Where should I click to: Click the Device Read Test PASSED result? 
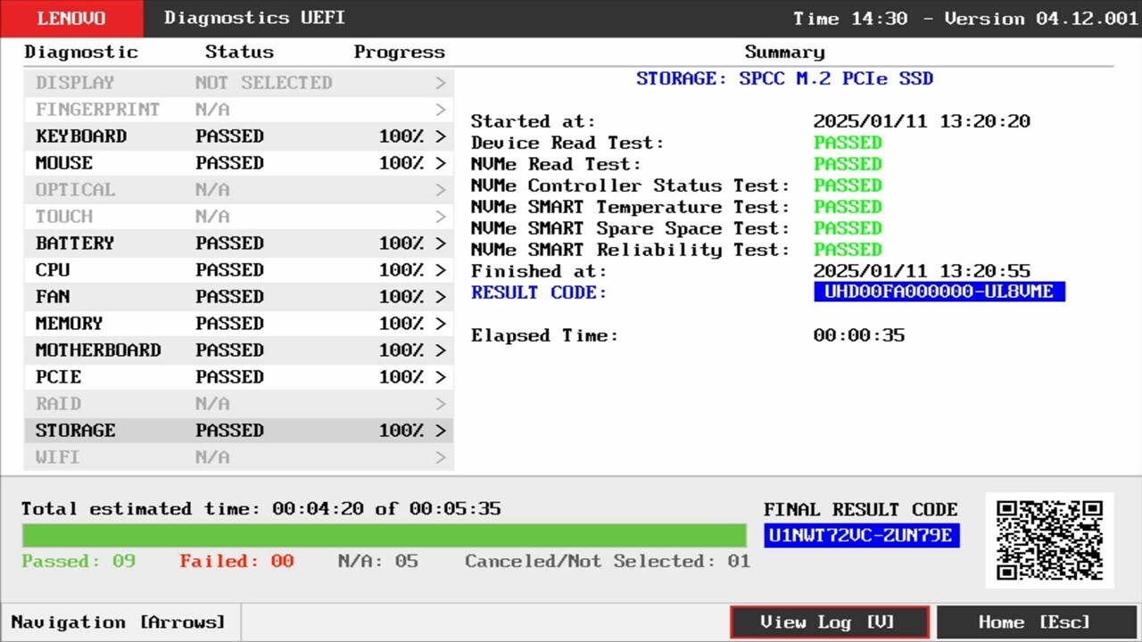coord(848,143)
